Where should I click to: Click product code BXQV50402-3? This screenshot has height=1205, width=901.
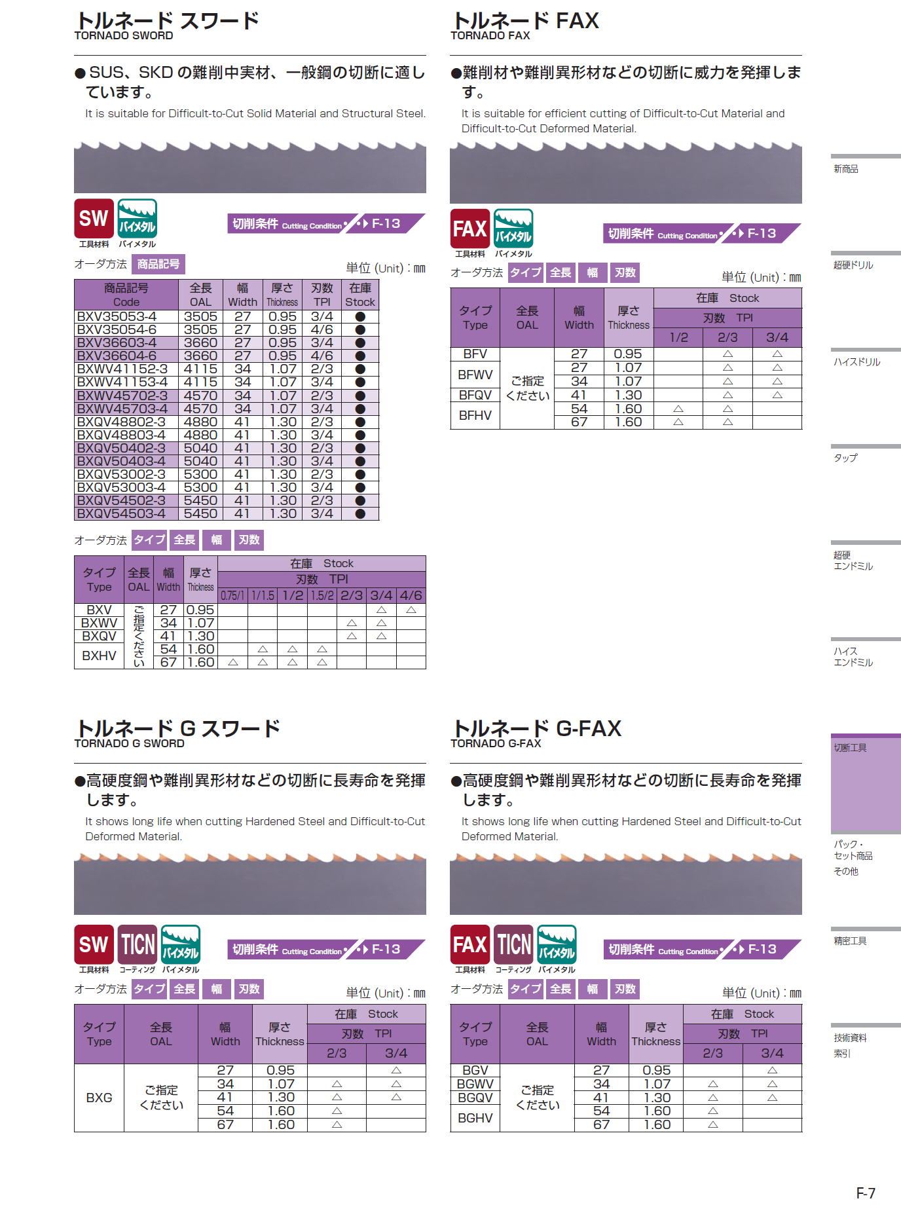click(126, 448)
